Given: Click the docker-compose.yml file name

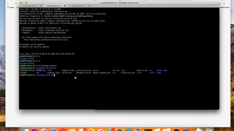Looking at the screenshot, I should [x=102, y=73].
